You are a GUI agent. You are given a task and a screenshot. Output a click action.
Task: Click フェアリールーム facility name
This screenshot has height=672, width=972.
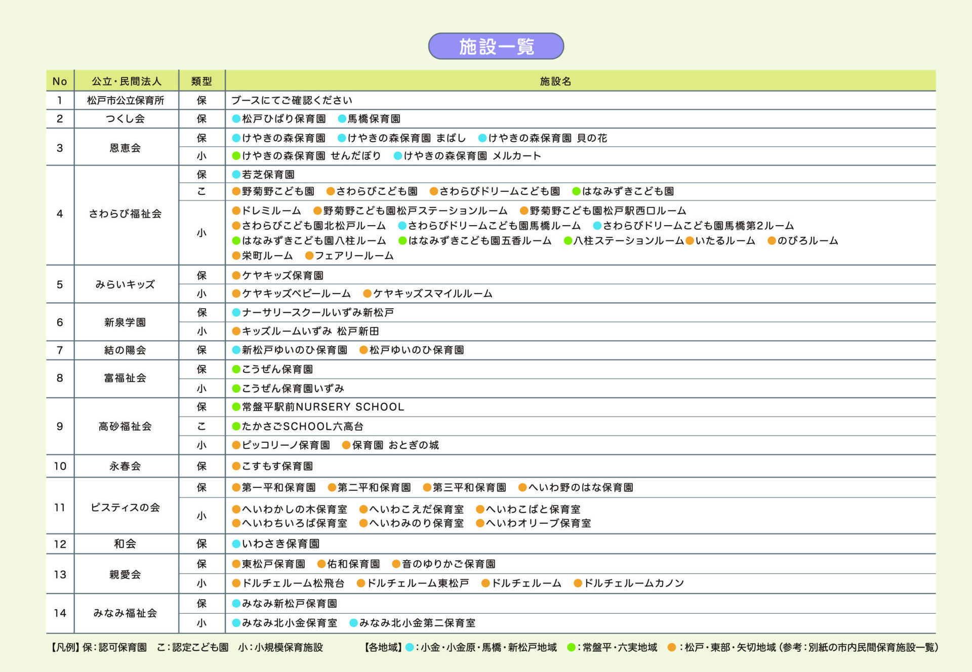pyautogui.click(x=354, y=256)
